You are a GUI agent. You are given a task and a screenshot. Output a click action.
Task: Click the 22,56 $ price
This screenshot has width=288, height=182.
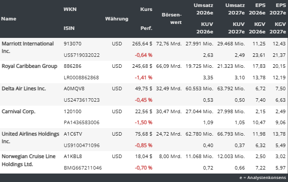point(144,111)
